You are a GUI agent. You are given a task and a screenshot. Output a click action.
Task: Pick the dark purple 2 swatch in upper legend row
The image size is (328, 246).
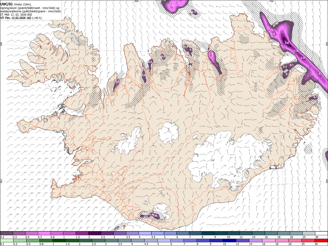click(x=95, y=233)
